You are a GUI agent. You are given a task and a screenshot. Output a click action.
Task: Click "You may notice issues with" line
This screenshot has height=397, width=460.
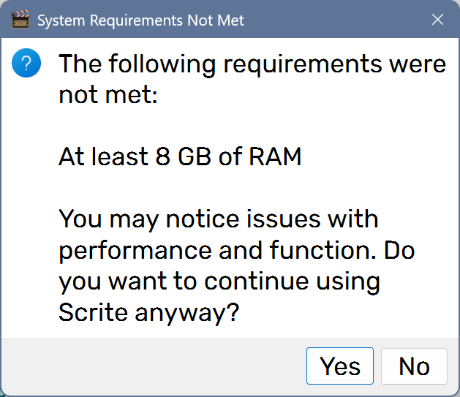218,219
